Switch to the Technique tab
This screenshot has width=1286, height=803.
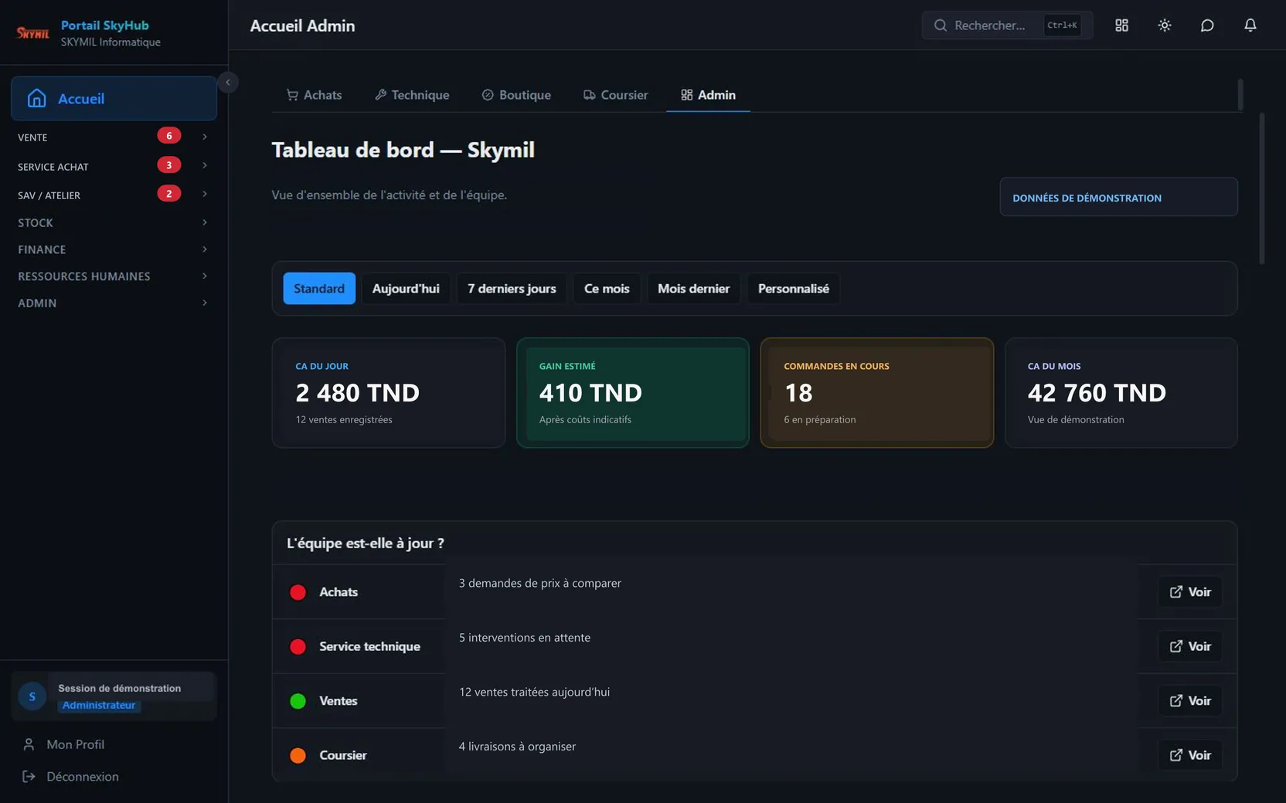(x=412, y=95)
